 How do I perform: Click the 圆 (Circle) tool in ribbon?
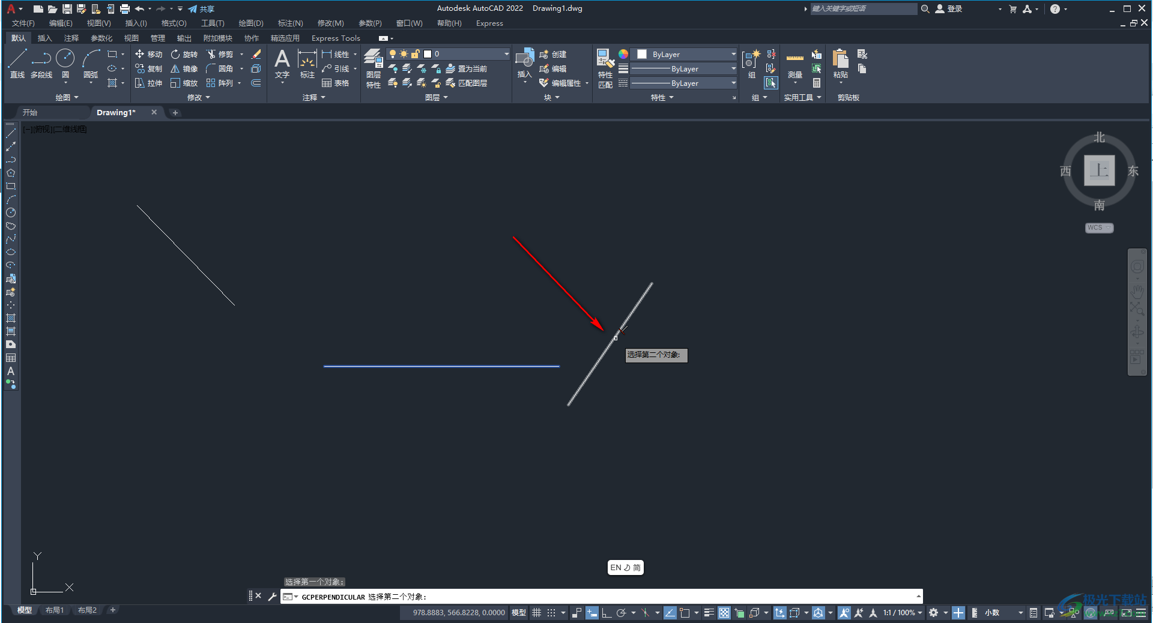point(65,64)
